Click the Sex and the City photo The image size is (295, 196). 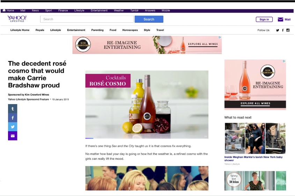pyautogui.click(x=147, y=178)
